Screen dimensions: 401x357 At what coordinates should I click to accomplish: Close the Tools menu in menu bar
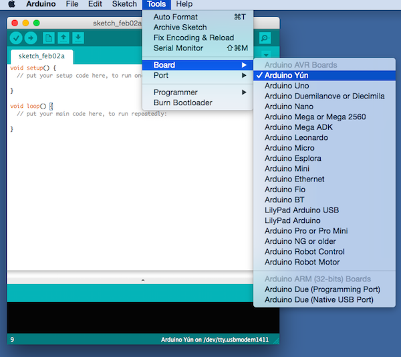156,4
